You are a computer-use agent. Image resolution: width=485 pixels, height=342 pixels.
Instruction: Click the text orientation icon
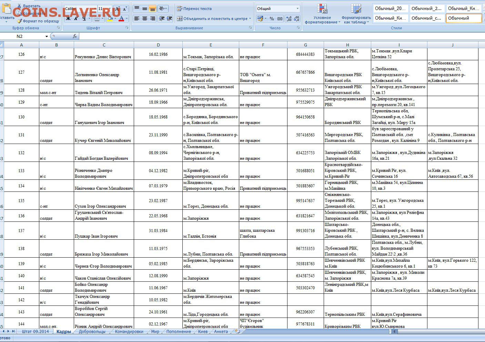coord(162,9)
